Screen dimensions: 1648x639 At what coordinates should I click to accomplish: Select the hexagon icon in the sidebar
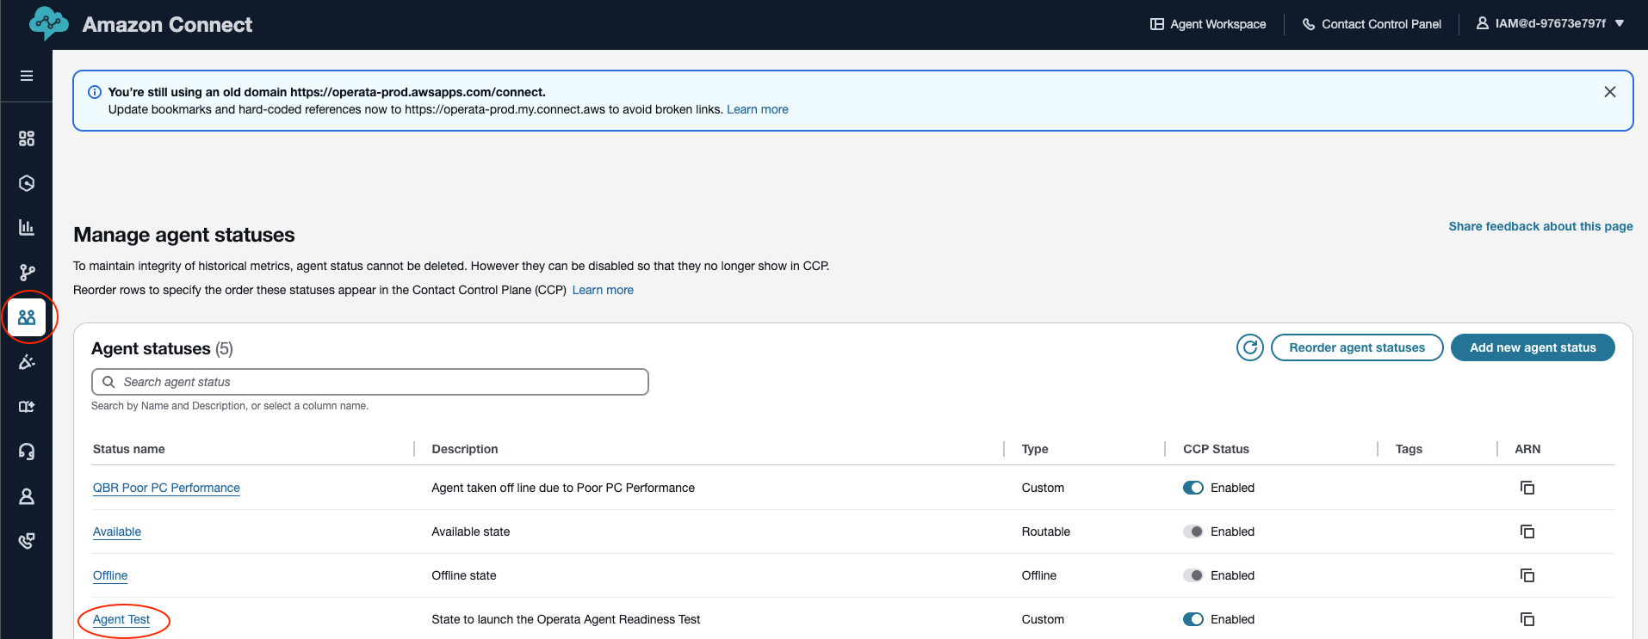27,183
